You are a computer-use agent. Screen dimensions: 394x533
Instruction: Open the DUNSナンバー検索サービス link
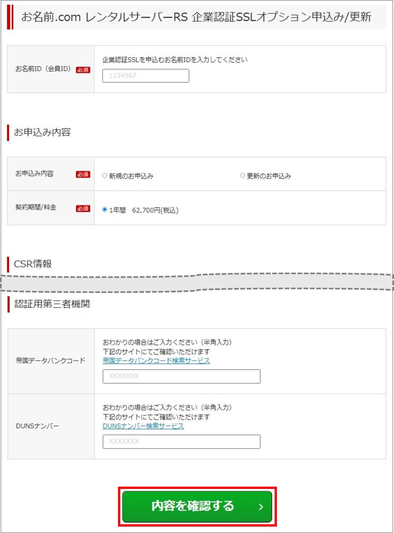point(143,426)
